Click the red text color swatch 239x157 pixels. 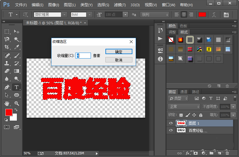point(202,14)
